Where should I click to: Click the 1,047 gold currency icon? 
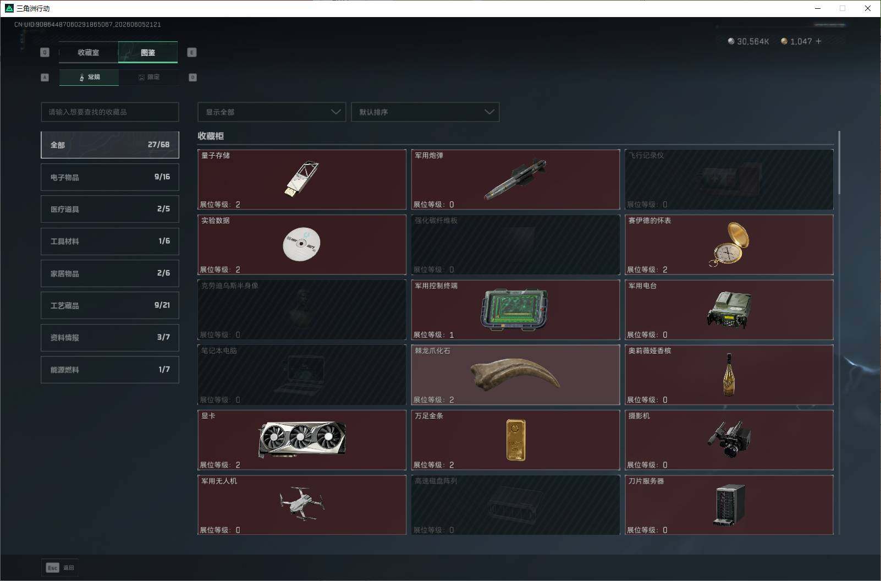point(784,41)
